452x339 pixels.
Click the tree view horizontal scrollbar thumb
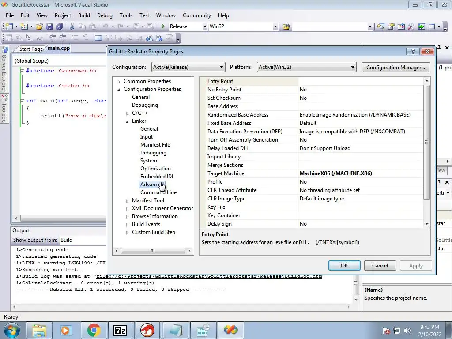(153, 251)
